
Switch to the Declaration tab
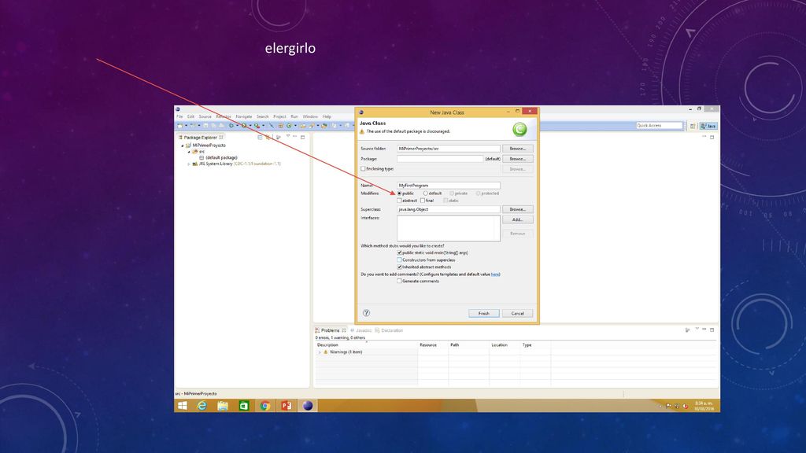(390, 330)
